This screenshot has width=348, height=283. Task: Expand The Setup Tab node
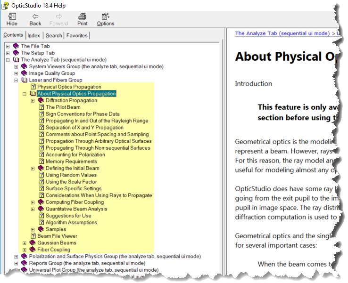click(8, 53)
